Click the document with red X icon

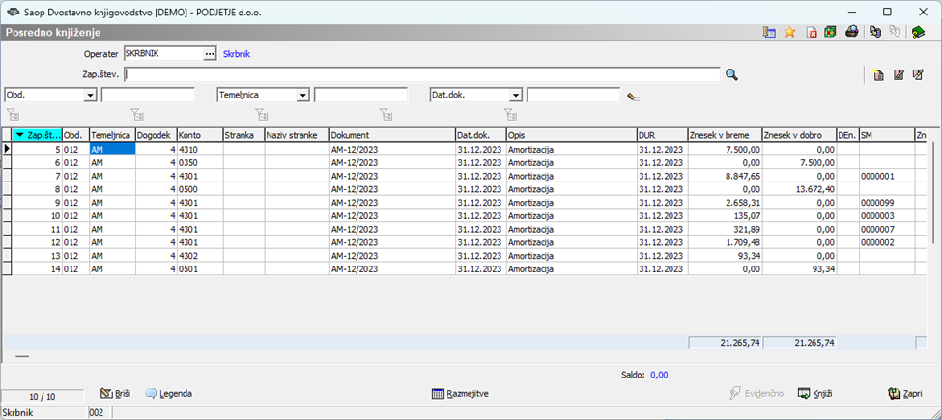pyautogui.click(x=812, y=33)
